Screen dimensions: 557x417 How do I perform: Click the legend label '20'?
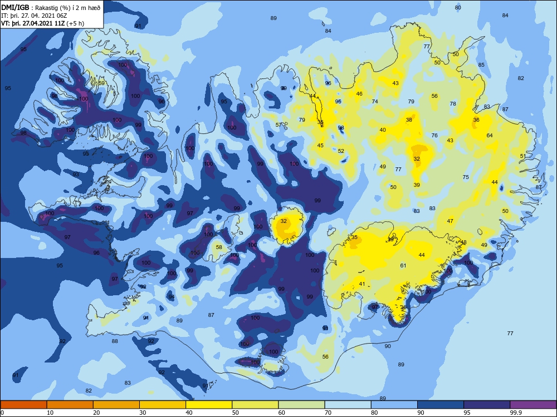tap(96, 413)
